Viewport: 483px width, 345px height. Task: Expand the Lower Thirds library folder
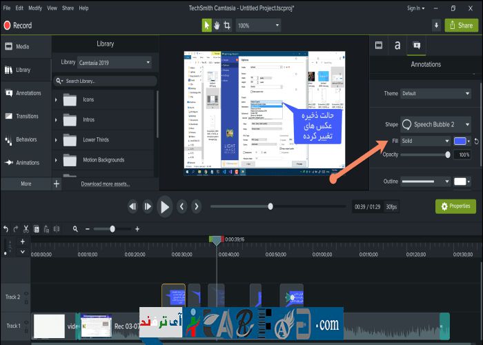[56, 140]
